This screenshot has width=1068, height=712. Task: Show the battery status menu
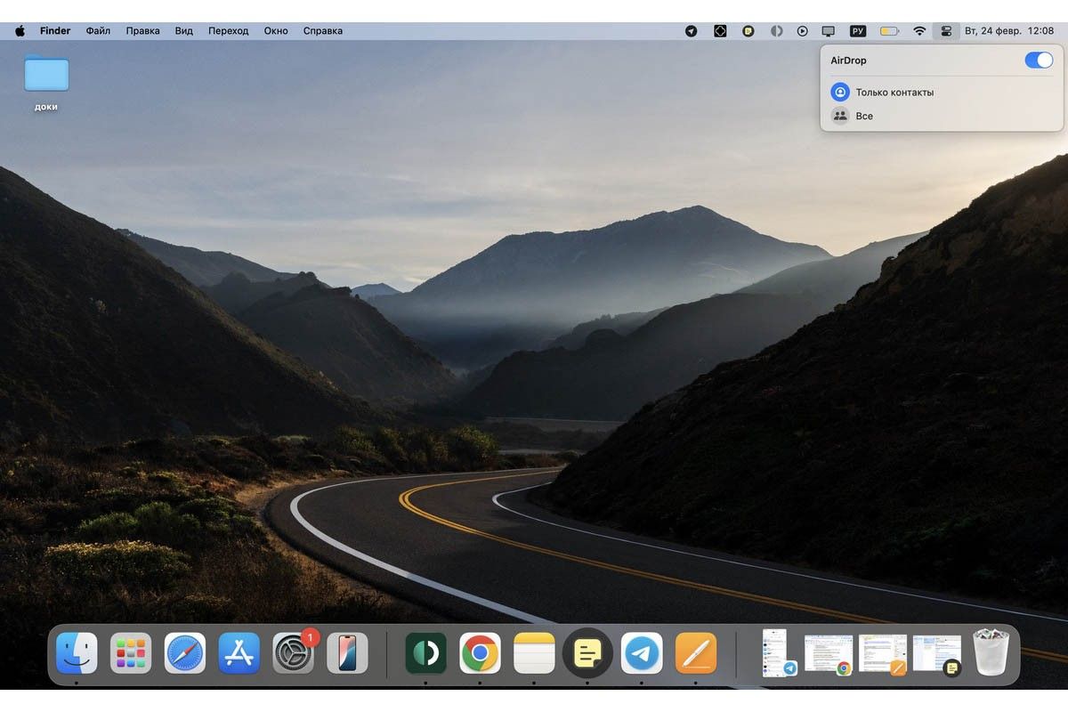pos(889,30)
